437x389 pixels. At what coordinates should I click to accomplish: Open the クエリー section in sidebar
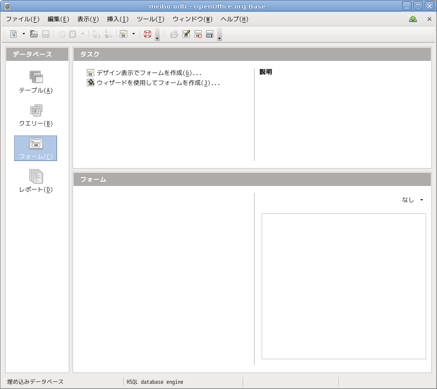[36, 115]
